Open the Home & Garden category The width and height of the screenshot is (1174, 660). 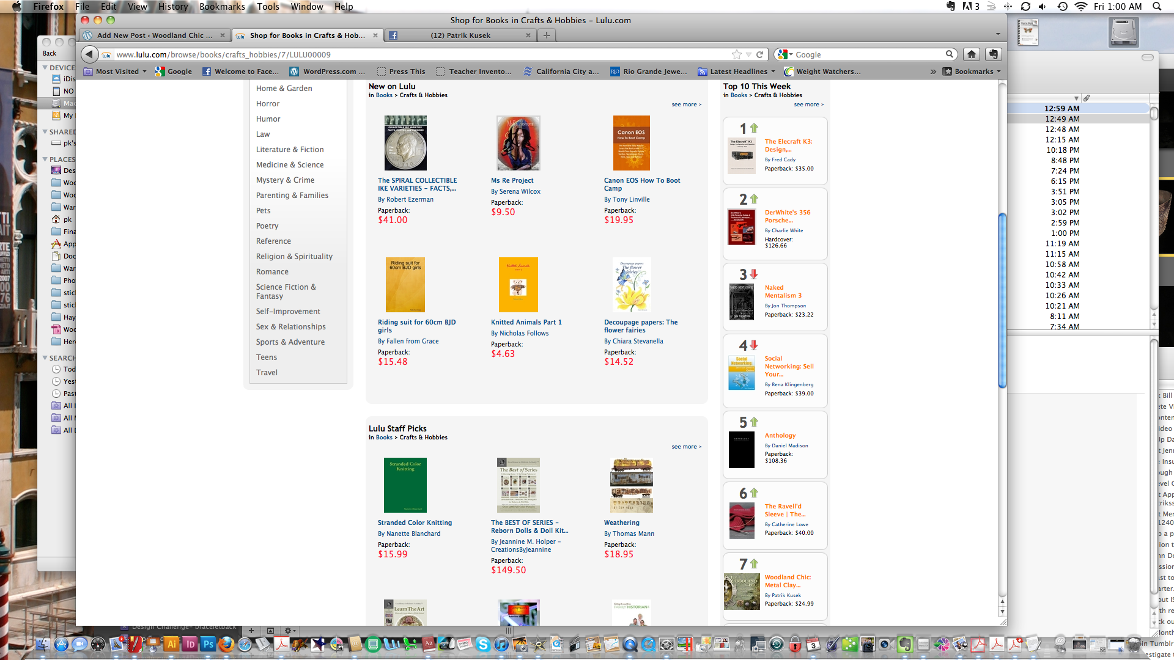pos(284,89)
